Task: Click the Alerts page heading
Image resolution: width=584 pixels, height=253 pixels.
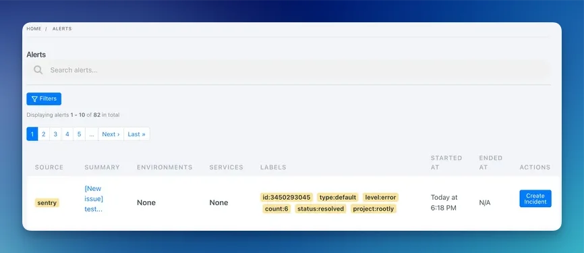Action: (36, 55)
